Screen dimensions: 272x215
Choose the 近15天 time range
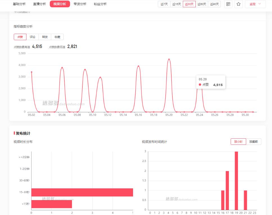pyautogui.click(x=177, y=4)
